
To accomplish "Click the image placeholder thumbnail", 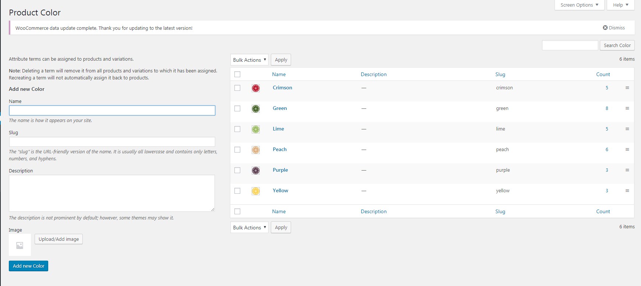I will (x=20, y=245).
